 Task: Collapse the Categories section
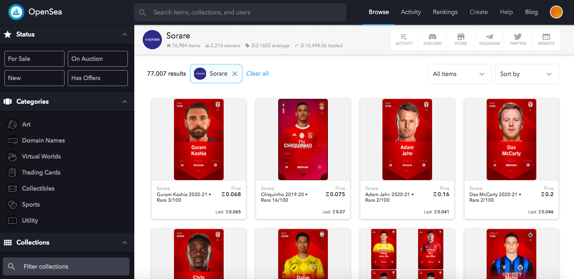pyautogui.click(x=125, y=102)
